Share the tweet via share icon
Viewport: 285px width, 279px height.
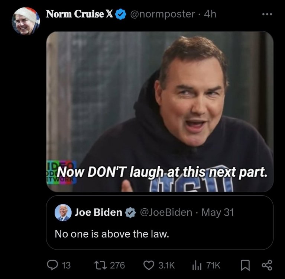[267, 265]
